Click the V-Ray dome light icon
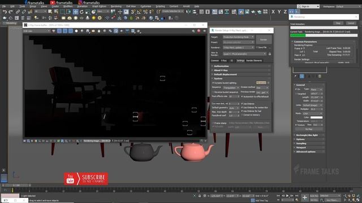362x203 pixels. point(70,18)
